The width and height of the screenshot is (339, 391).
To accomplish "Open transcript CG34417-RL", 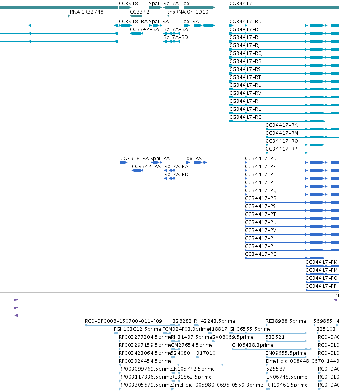I will [245, 109].
